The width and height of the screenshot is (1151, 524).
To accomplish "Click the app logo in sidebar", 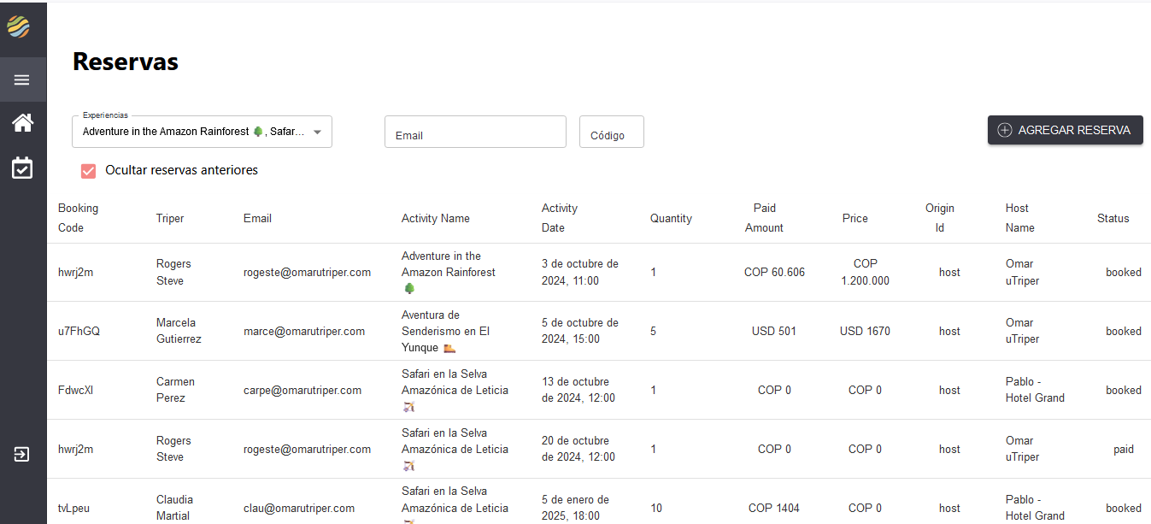I will point(19,27).
